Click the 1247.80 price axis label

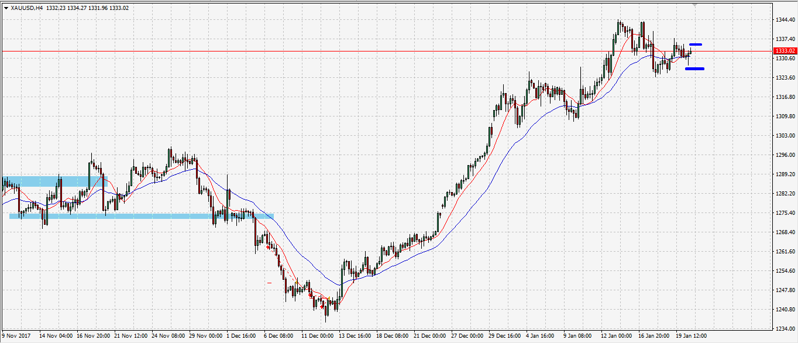(784, 290)
